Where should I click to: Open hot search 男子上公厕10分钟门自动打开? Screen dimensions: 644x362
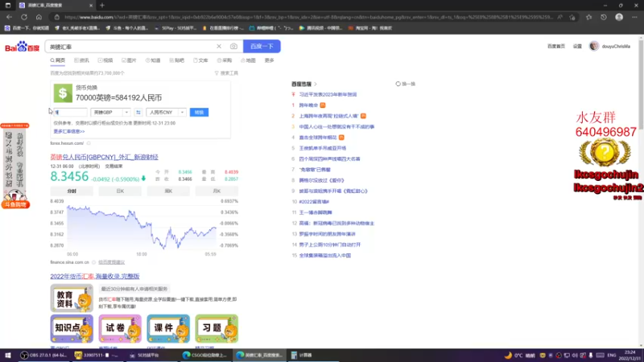pos(330,245)
